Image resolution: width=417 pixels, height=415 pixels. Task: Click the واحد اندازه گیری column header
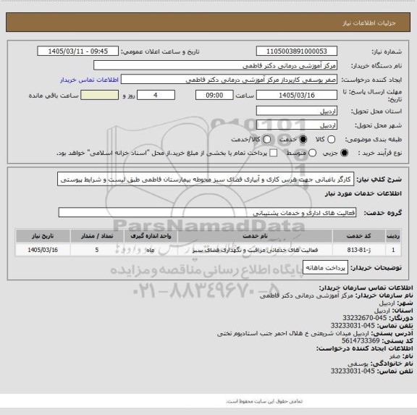pos(151,236)
